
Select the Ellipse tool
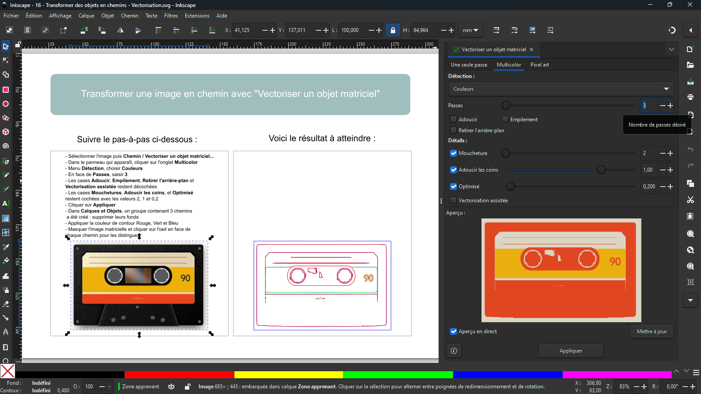coord(6,104)
